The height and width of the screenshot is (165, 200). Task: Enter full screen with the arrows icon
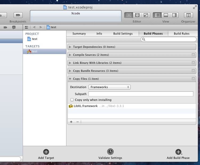[195, 7]
